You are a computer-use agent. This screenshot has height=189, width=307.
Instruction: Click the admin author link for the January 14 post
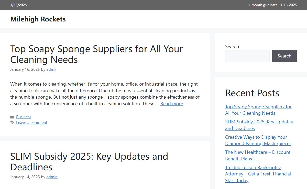click(x=52, y=177)
